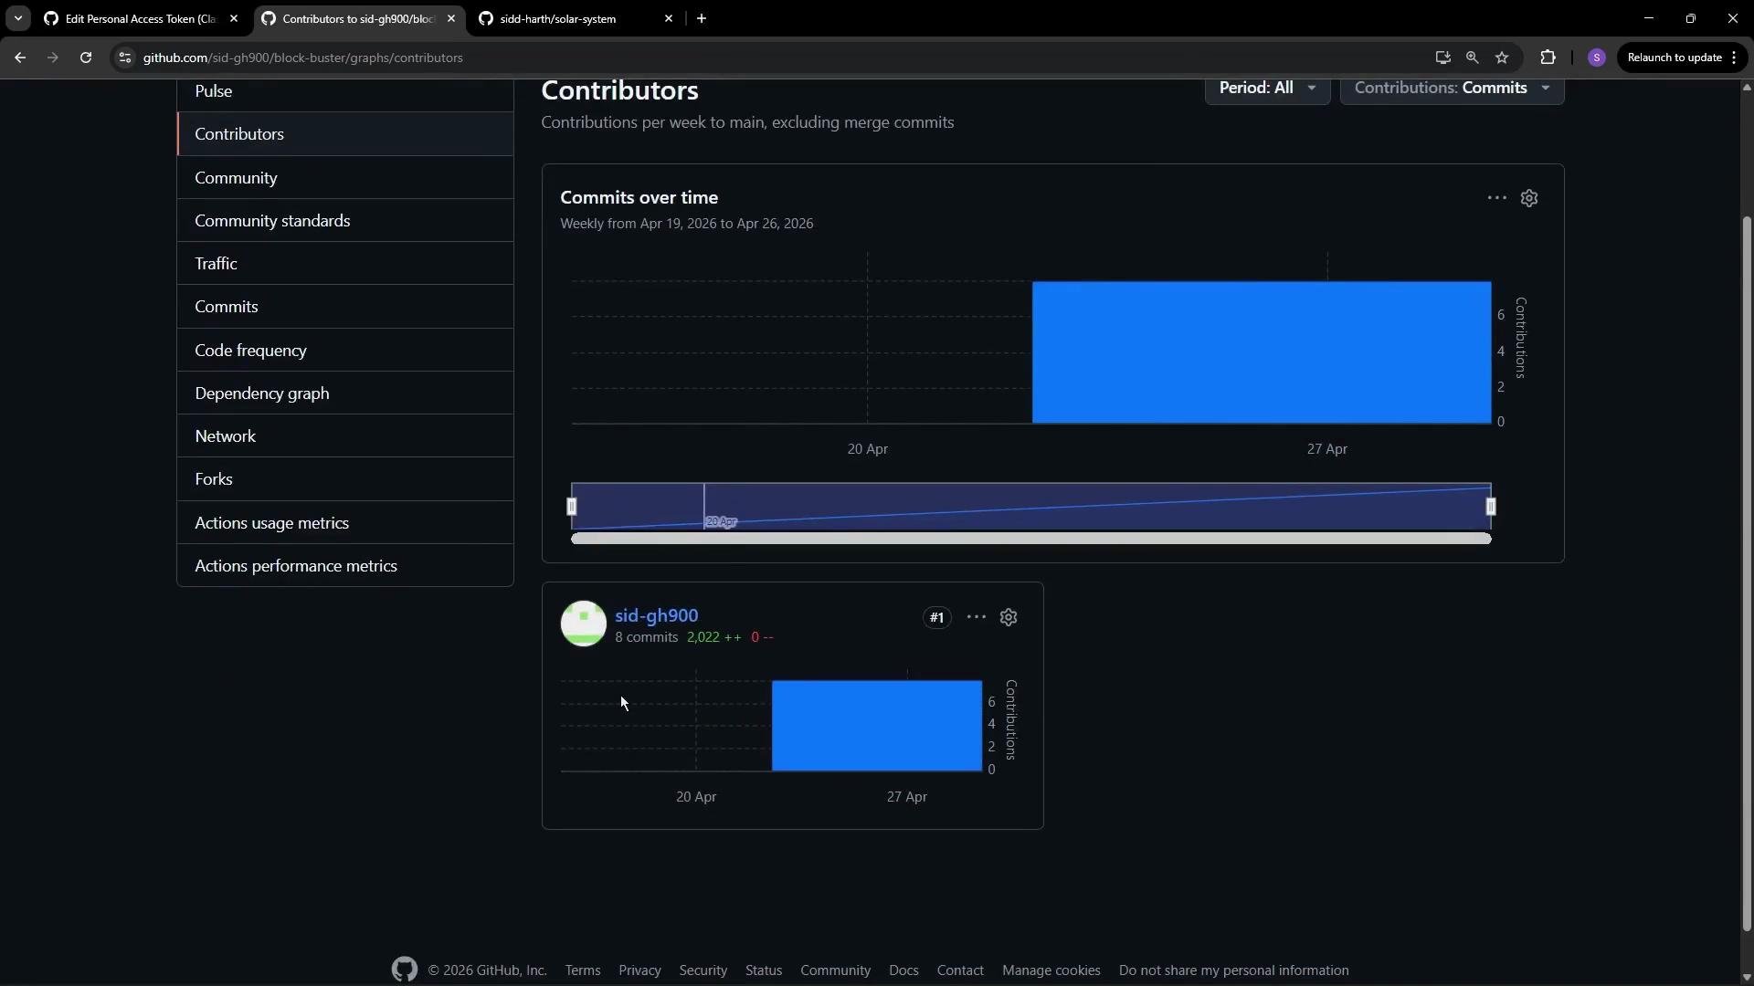Image resolution: width=1754 pixels, height=986 pixels.
Task: Open sid-gh900 card settings gear
Action: pyautogui.click(x=1009, y=617)
